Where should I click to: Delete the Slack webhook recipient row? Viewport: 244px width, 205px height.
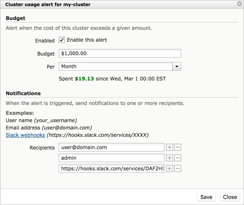click(178, 169)
